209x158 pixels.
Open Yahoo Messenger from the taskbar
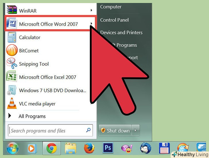[127, 149]
